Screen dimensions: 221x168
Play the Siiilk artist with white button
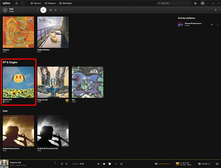point(43,10)
